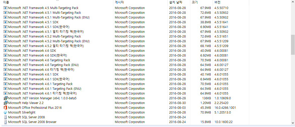Sort the list by the 이름 column header
This screenshot has width=295, height=127.
(6, 2)
